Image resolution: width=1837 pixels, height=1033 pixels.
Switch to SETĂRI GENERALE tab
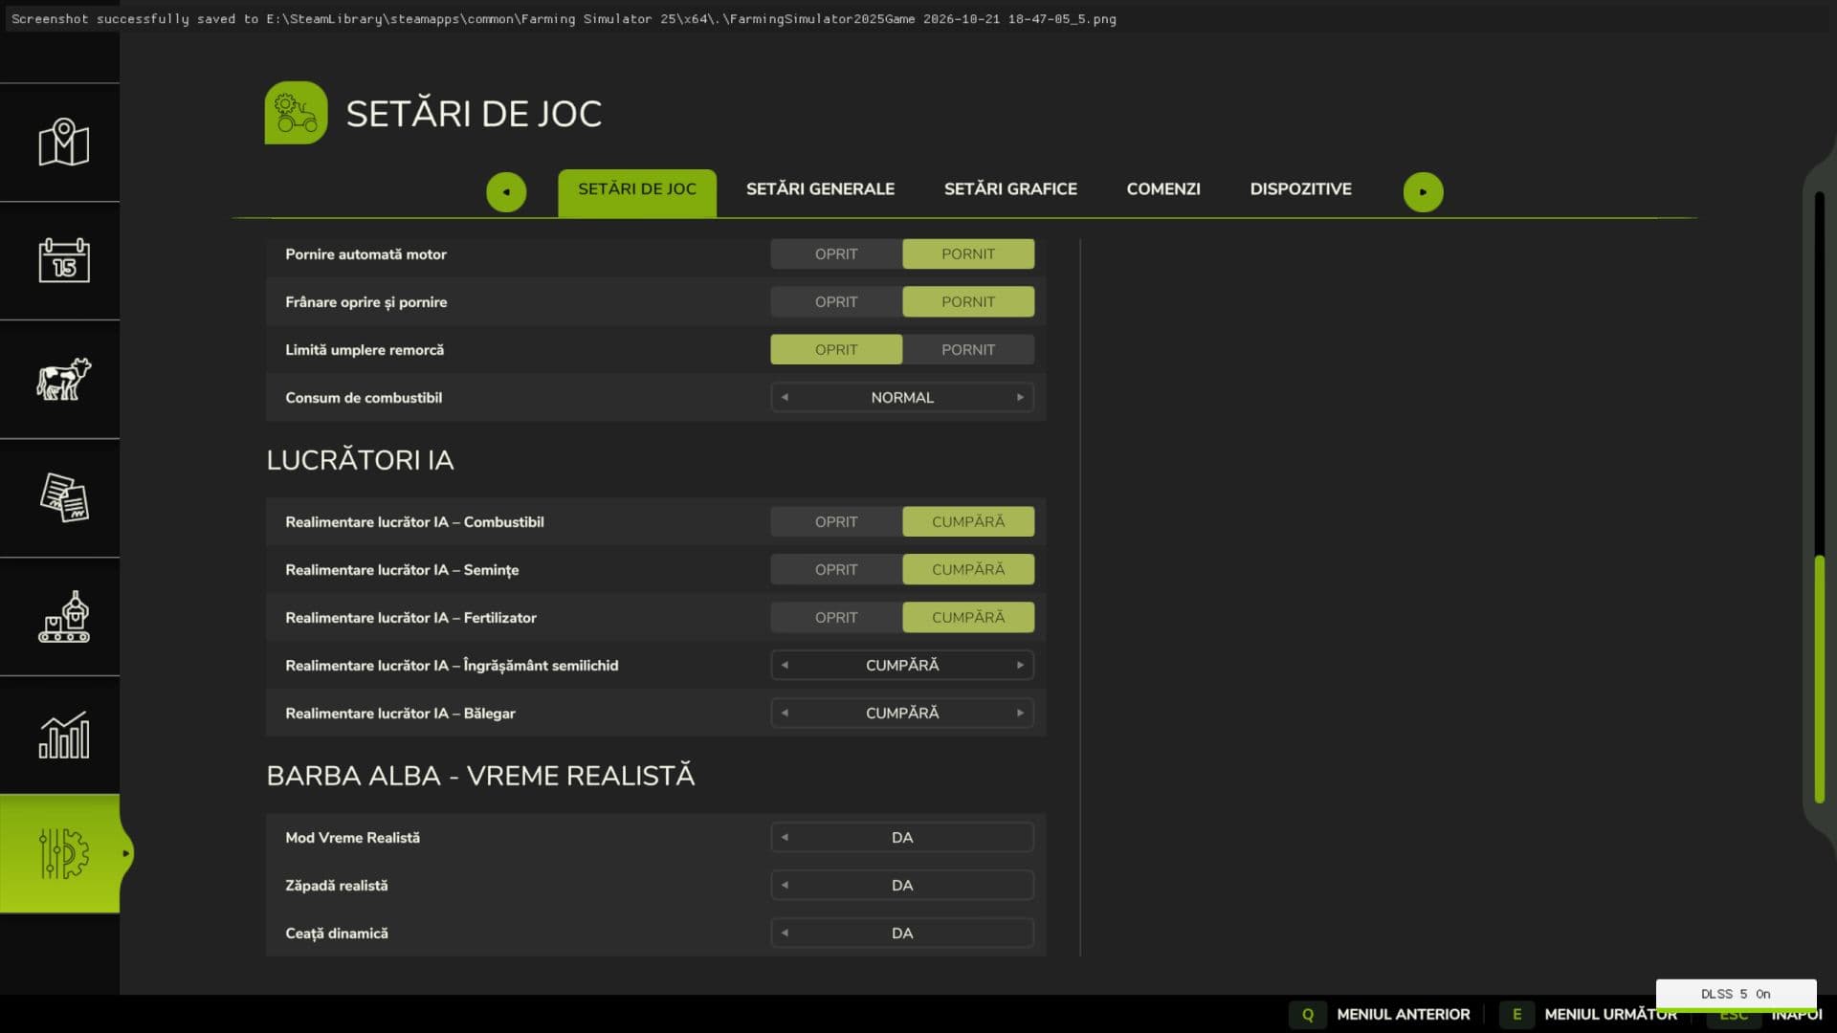pyautogui.click(x=820, y=189)
